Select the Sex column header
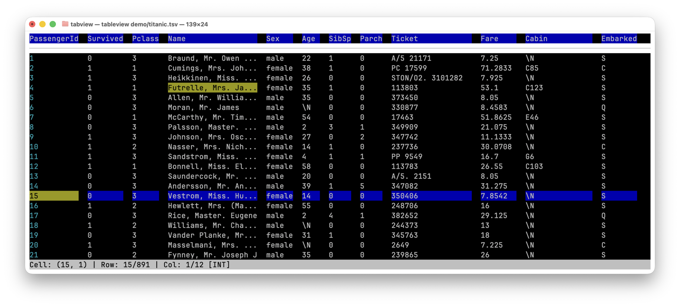 click(279, 38)
